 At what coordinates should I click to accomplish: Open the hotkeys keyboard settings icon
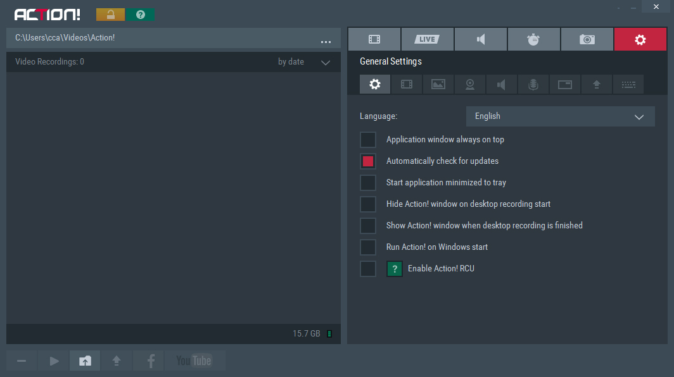(628, 84)
